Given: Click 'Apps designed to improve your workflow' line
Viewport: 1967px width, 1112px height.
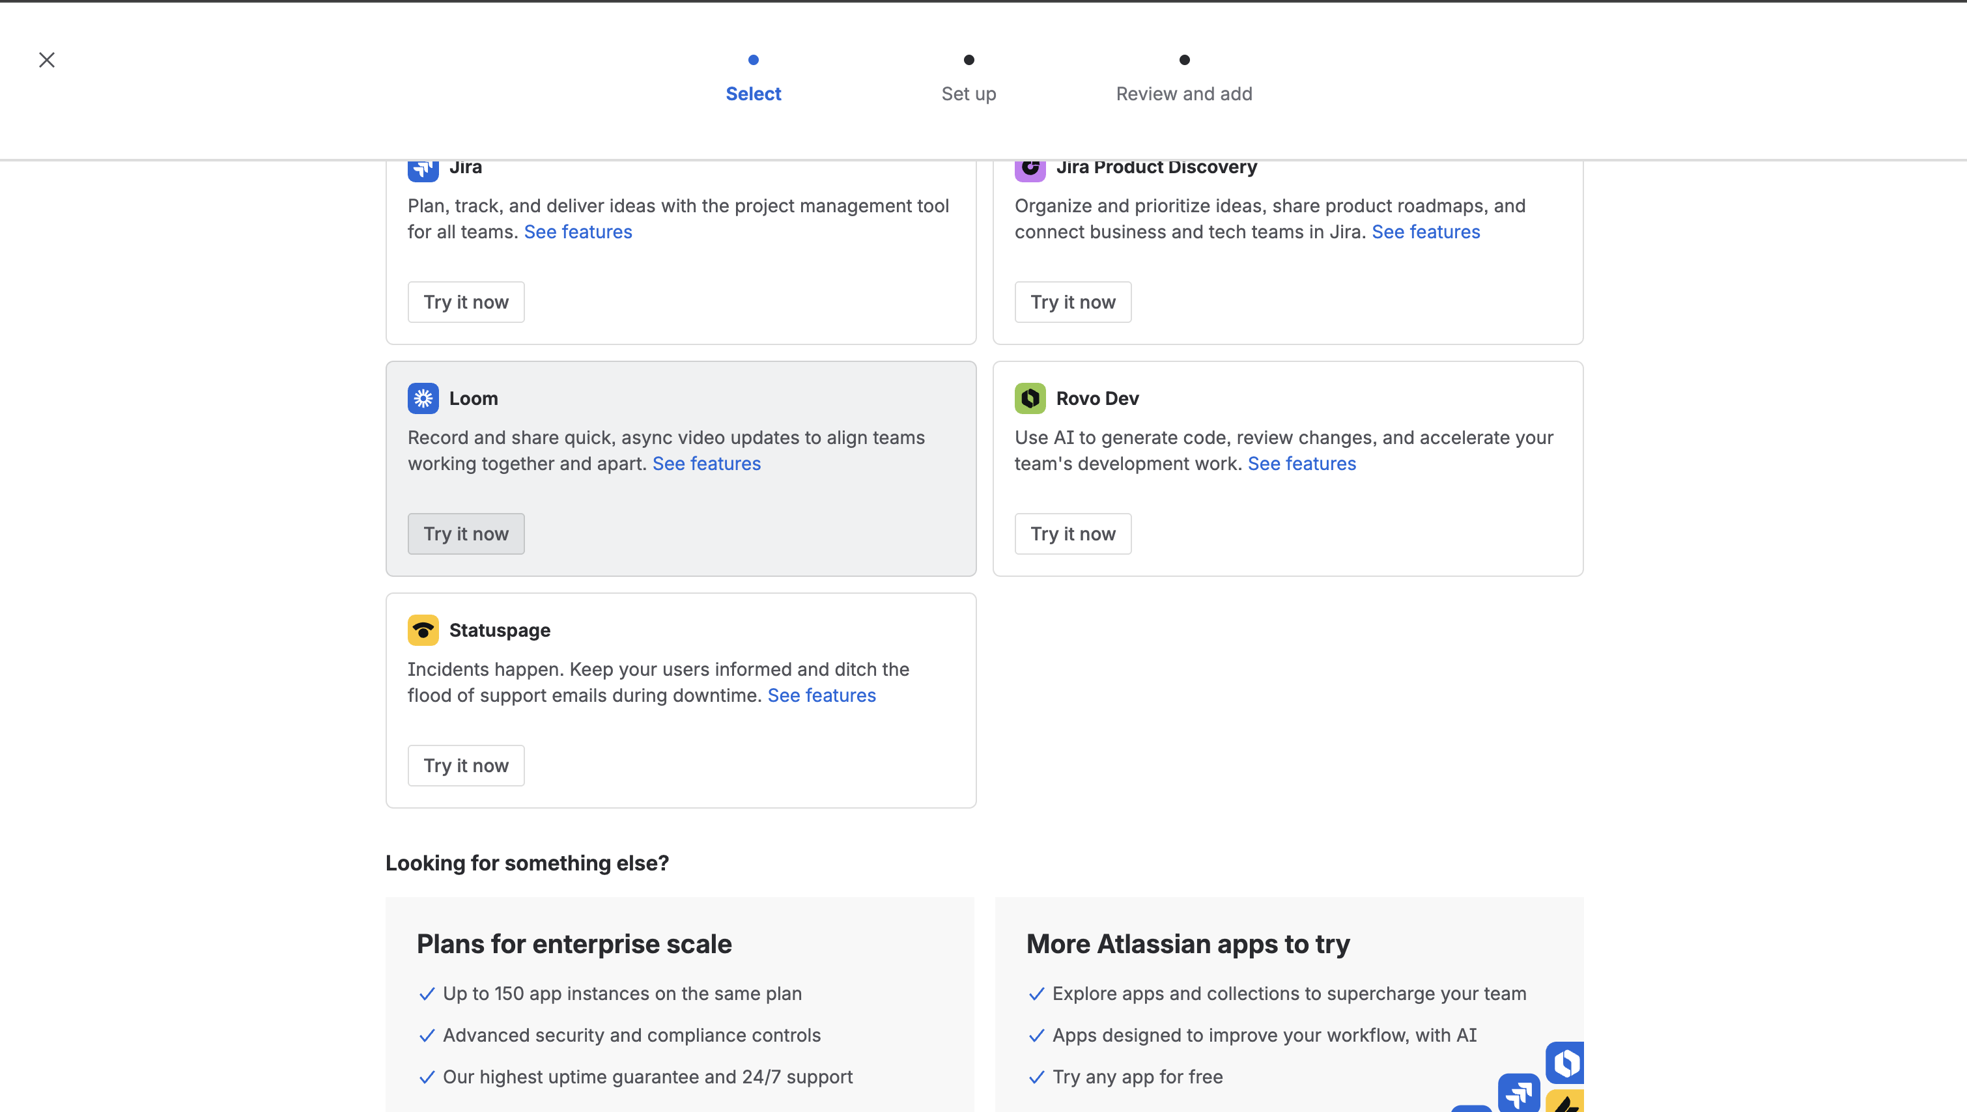Looking at the screenshot, I should click(1264, 1035).
